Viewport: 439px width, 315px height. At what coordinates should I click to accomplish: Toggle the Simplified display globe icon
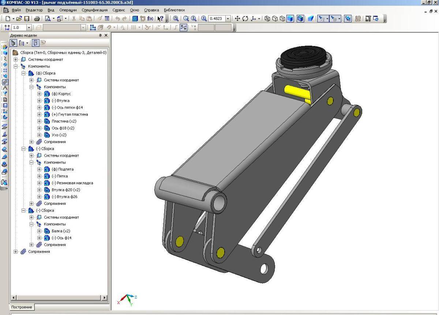click(x=348, y=18)
